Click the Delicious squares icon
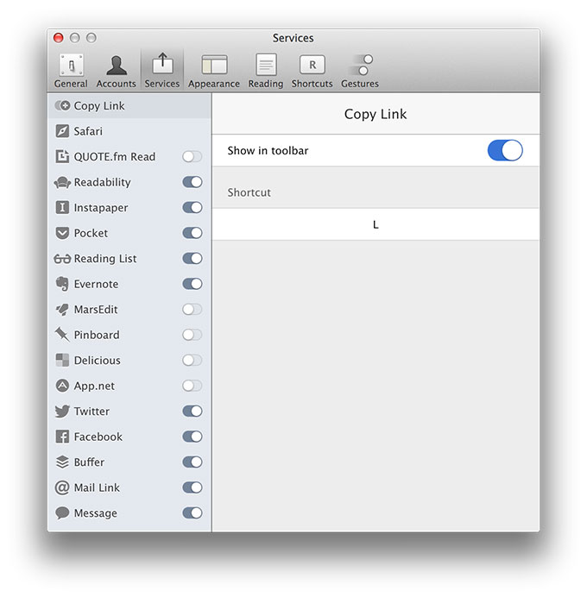This screenshot has height=597, width=587. [x=62, y=360]
